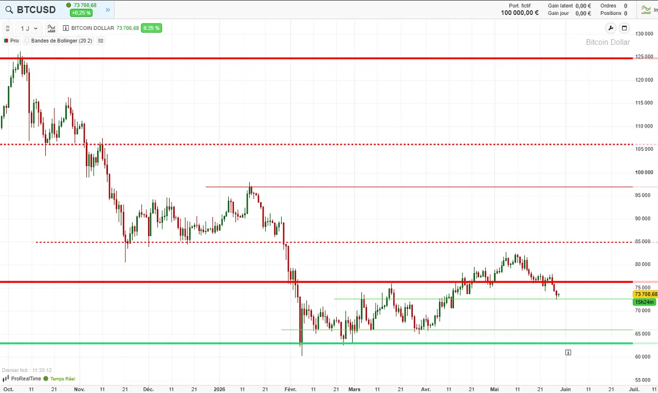Click the 15h24m countdown label

coord(644,302)
